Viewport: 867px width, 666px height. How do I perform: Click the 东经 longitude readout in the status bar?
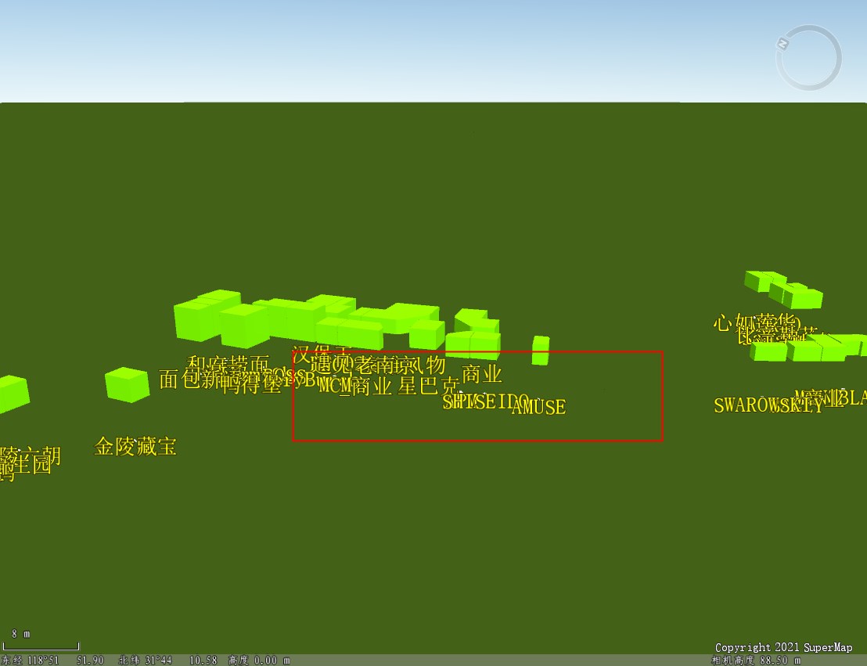pyautogui.click(x=52, y=660)
